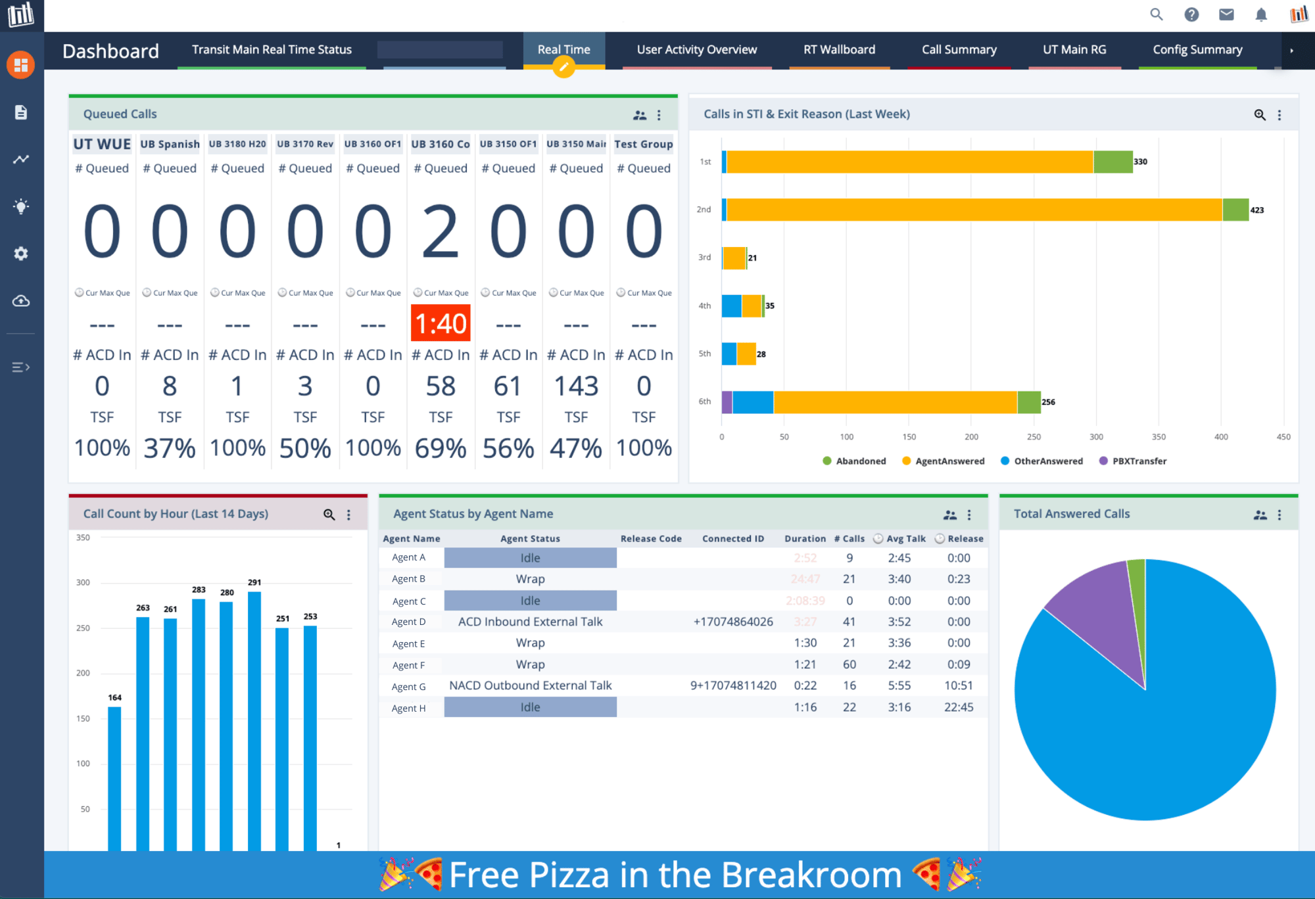The image size is (1315, 899).
Task: Select the Real Time tab
Action: 563,50
